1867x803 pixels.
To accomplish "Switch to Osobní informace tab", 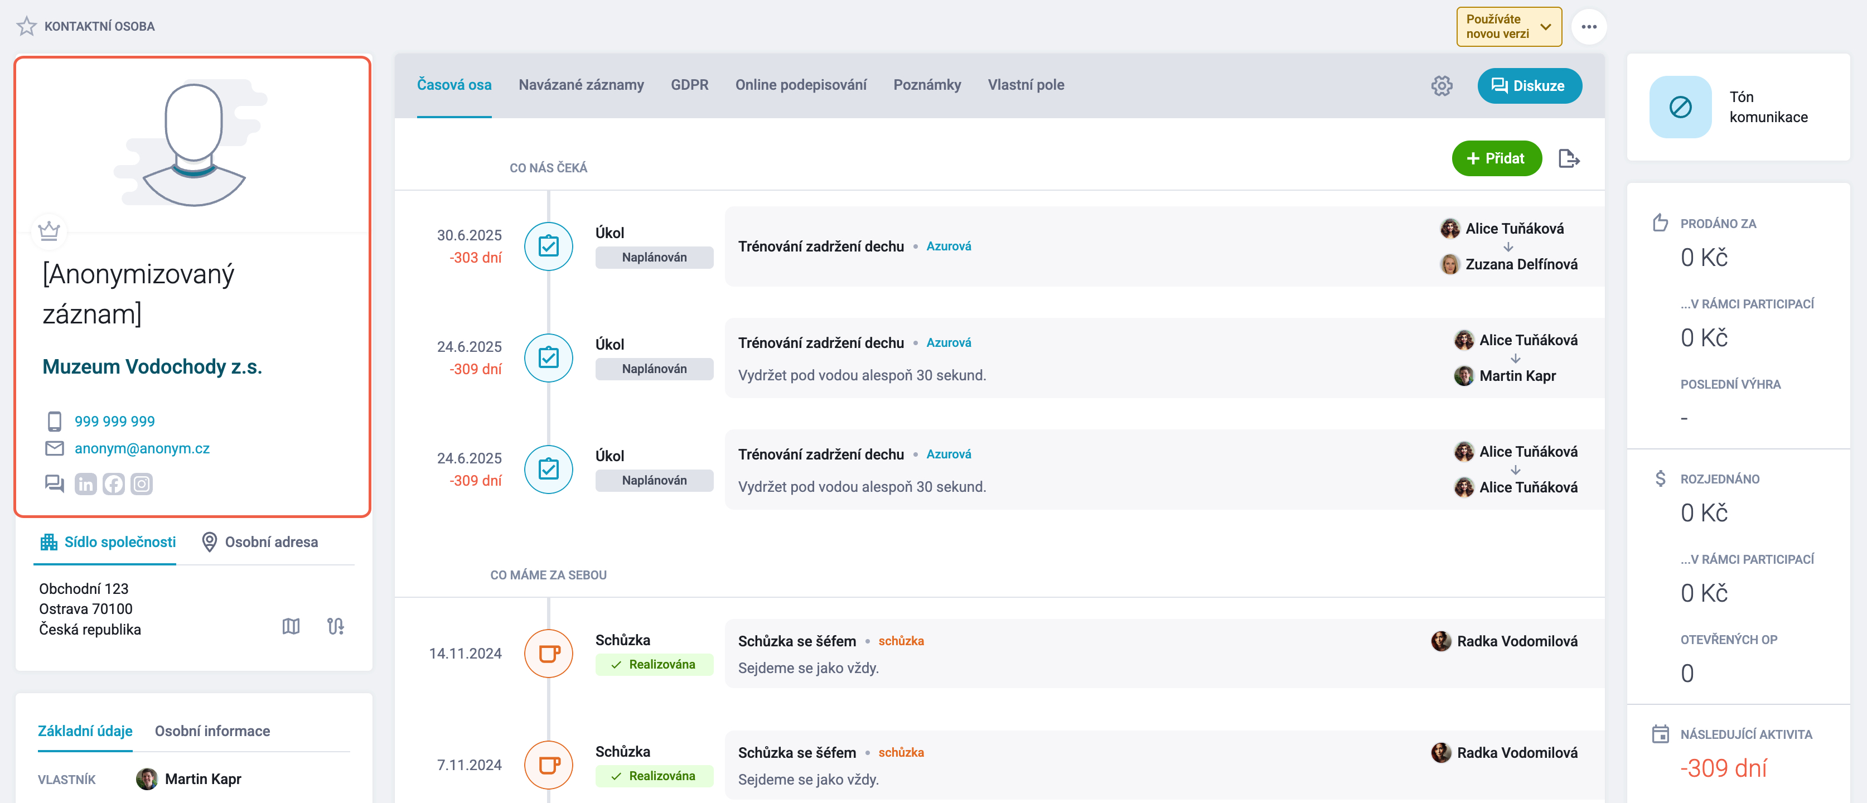I will pos(212,731).
